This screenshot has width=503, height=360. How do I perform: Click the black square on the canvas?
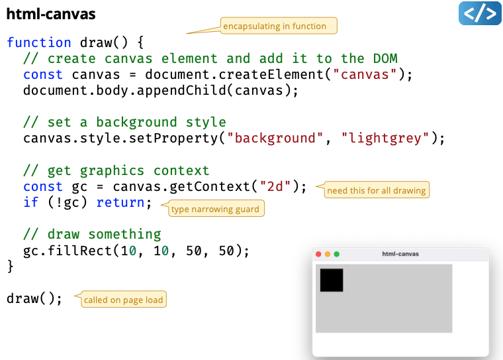click(x=332, y=280)
